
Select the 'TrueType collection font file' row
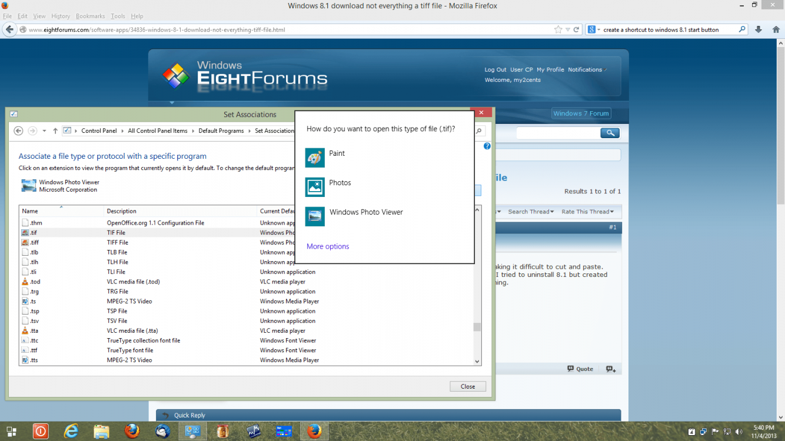246,340
